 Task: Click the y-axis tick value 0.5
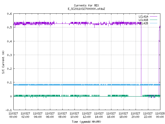point(9,27)
